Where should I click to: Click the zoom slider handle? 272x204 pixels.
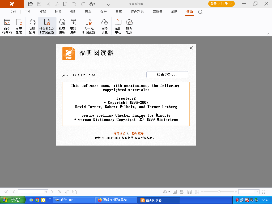pos(219,192)
